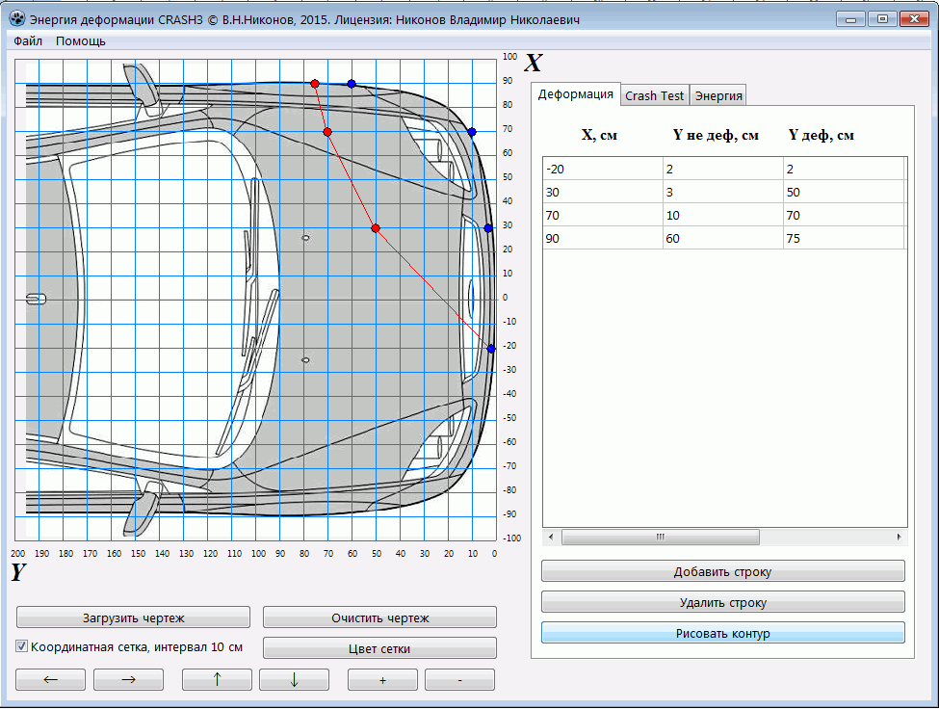Viewport: 939px width, 709px height.
Task: Toggle the coordinate grid checkbox
Action: (22, 647)
